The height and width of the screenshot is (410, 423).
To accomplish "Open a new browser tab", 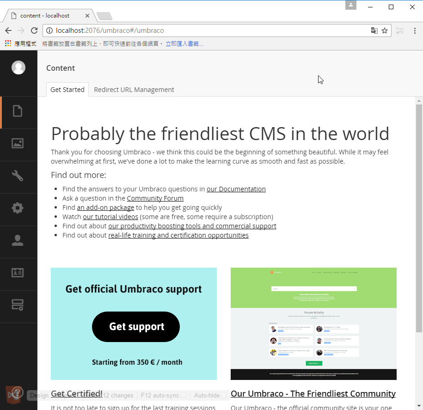I will pos(104,16).
